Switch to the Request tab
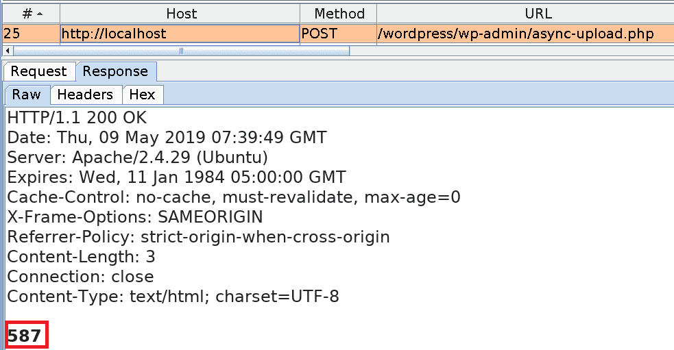Screen dimensions: 674x350 tap(38, 71)
